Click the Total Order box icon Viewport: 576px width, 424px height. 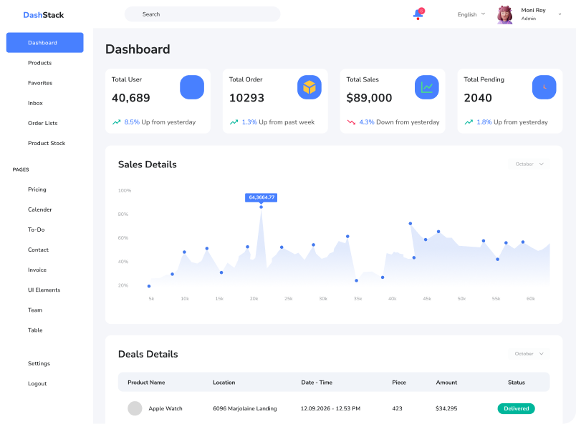coord(309,87)
